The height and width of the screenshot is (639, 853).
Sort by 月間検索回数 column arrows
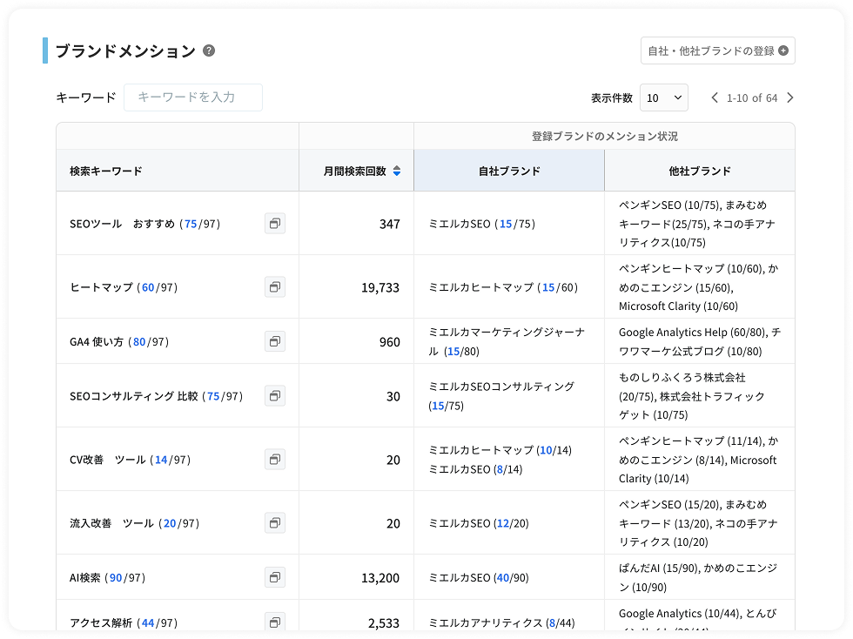[x=397, y=172]
